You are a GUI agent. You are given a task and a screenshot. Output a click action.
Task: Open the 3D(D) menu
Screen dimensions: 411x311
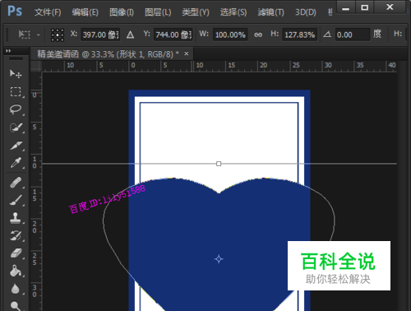point(306,12)
